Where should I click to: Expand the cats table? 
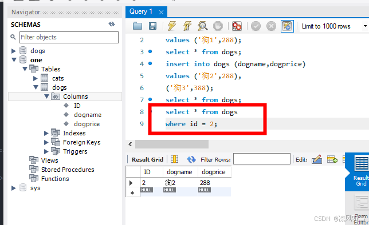tap(36, 78)
